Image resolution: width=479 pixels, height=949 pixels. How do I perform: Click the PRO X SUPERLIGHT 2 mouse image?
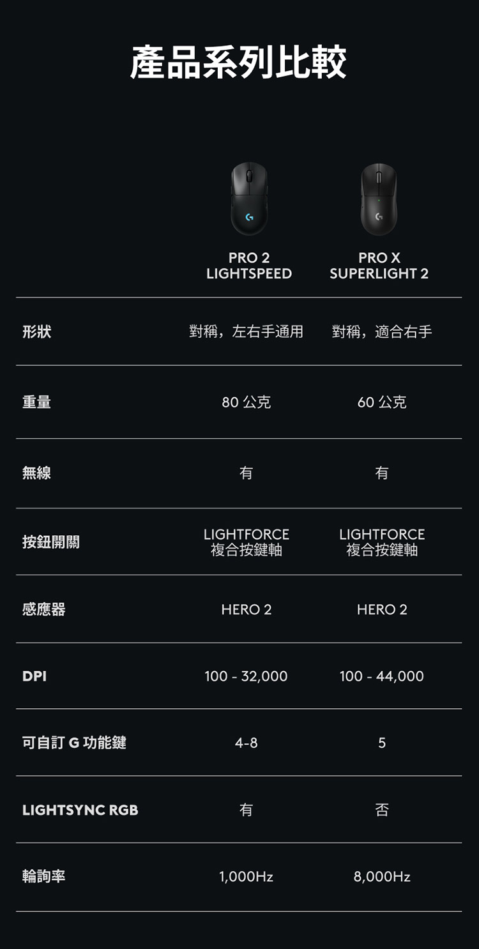tap(379, 199)
